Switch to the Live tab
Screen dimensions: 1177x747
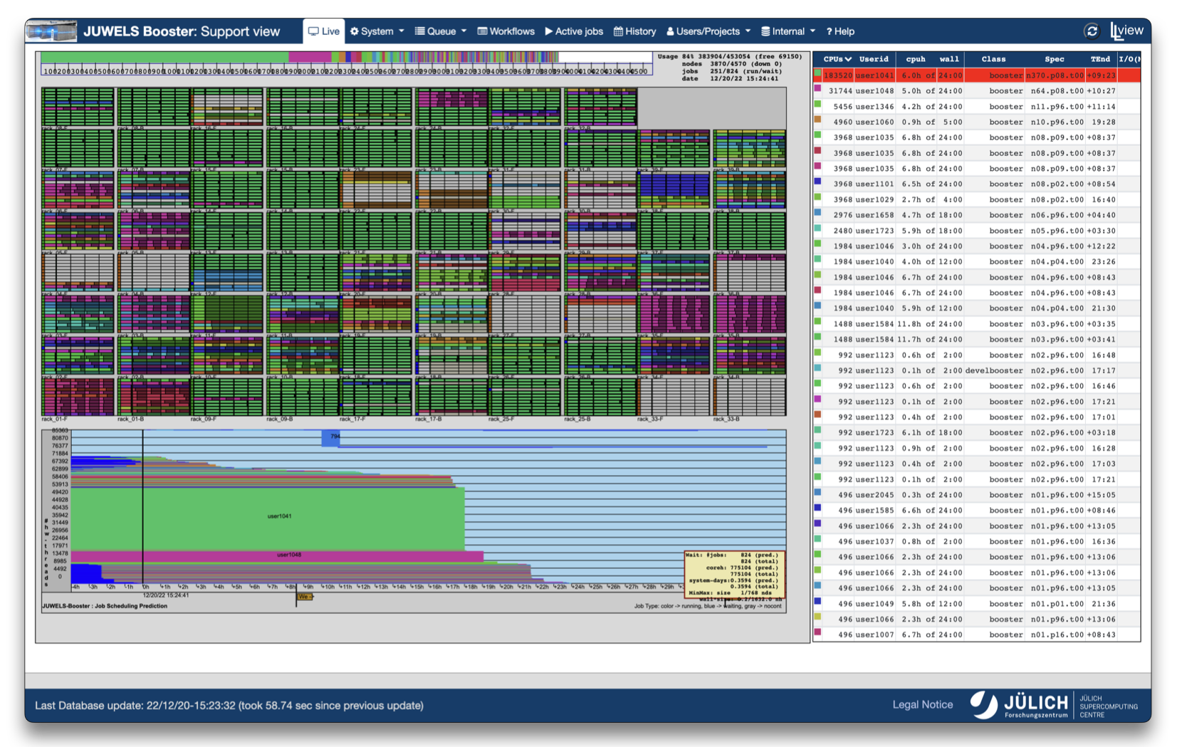pyautogui.click(x=324, y=31)
